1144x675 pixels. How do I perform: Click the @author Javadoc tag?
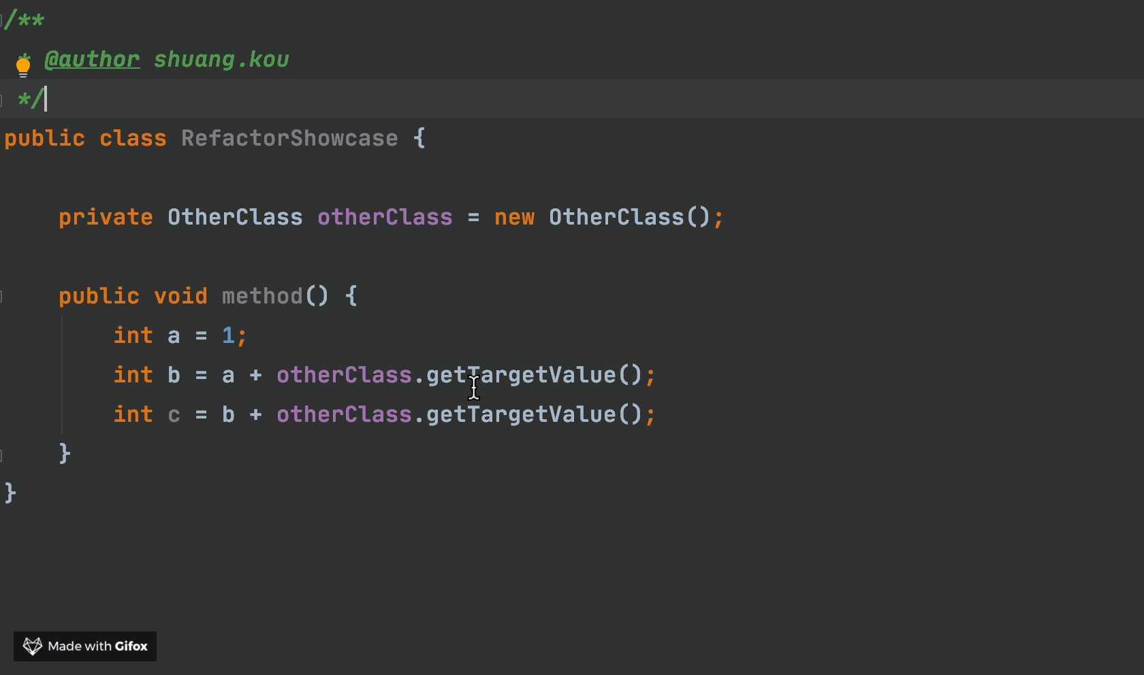click(x=91, y=60)
